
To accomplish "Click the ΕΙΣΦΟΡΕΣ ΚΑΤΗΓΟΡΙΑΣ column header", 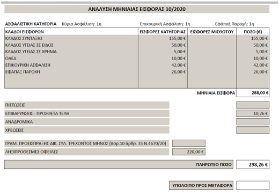I will pyautogui.click(x=163, y=32).
